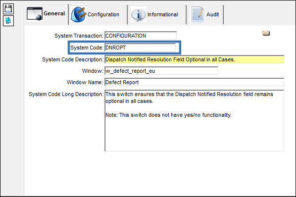Image resolution: width=296 pixels, height=197 pixels.
Task: Click the 'Window:' label
Action: 93,71
